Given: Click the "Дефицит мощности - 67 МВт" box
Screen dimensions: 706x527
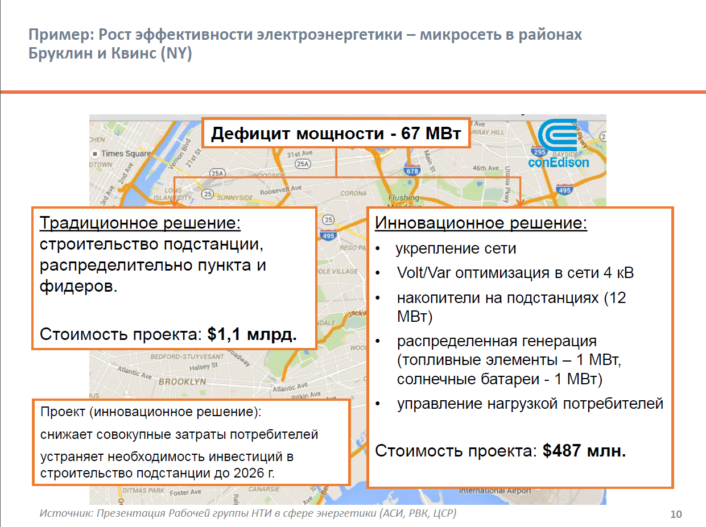Looking at the screenshot, I should pyautogui.click(x=336, y=134).
